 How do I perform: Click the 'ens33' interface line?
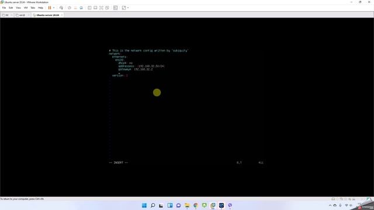(x=119, y=60)
